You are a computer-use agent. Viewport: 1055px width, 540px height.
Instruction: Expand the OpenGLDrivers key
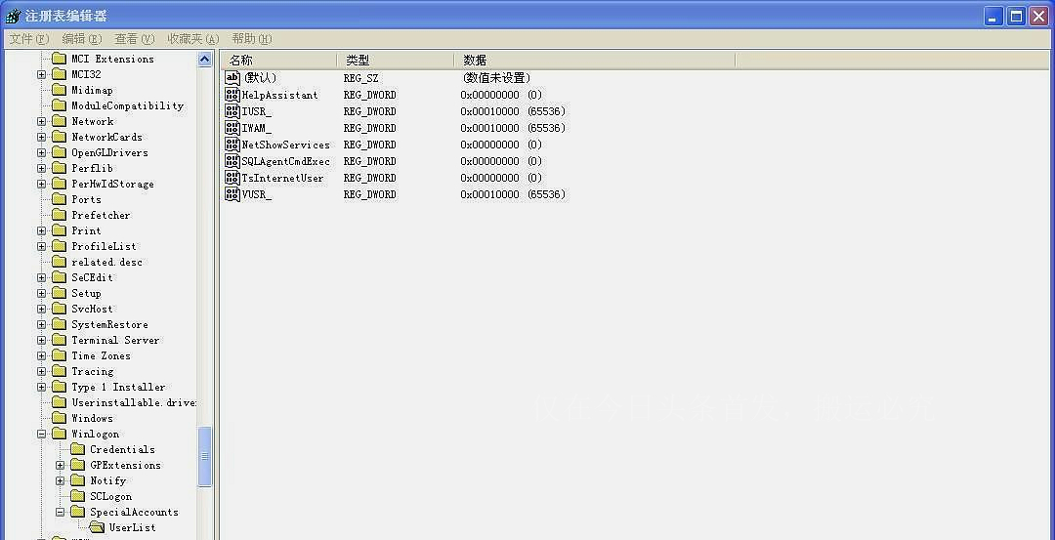pos(42,152)
